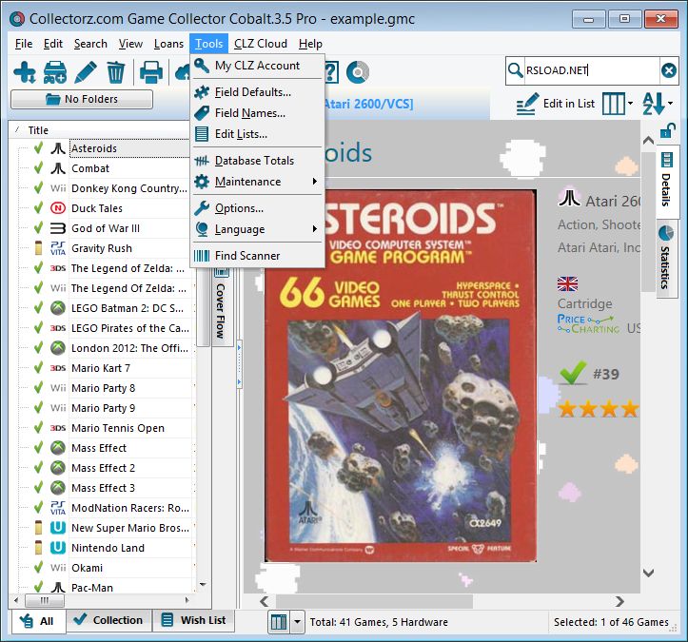Select Pac-Man in the game list
The image size is (688, 642).
[92, 588]
